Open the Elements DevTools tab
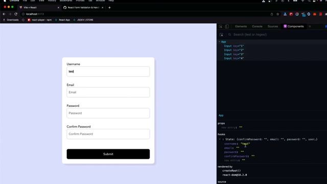The height and width of the screenshot is (184, 327). tap(241, 27)
